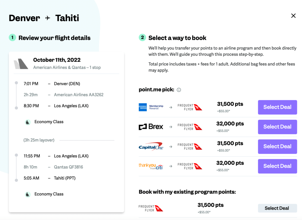The image size is (302, 220).
Task: Select Deal using existing Frequent Flyer points
Action: pos(277,208)
